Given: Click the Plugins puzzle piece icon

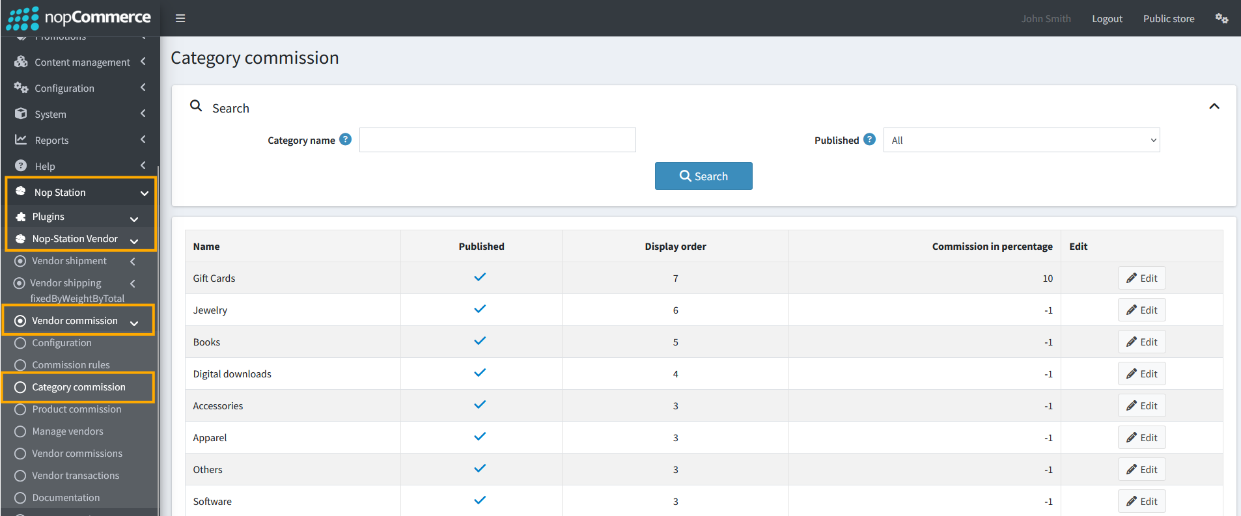Looking at the screenshot, I should click(x=21, y=217).
